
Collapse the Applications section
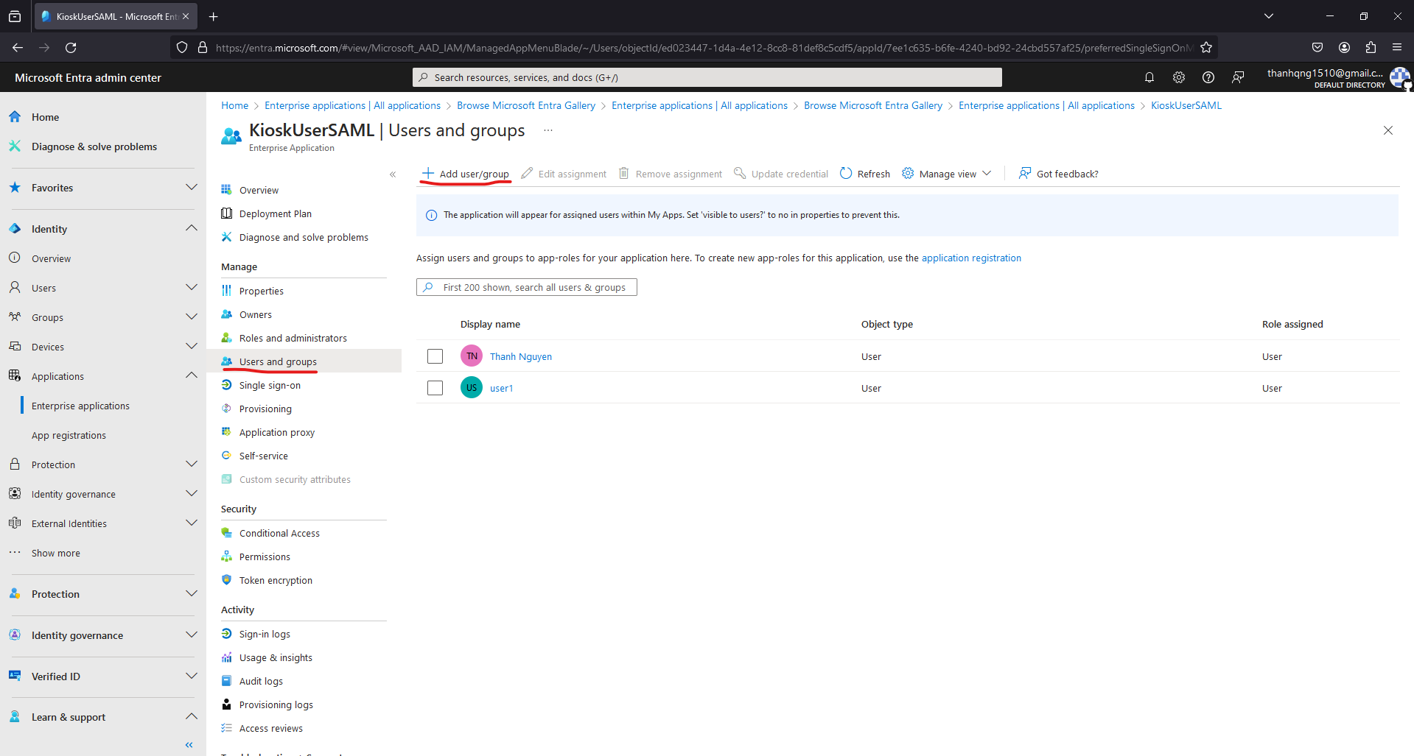[192, 376]
